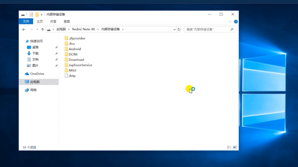298x167 pixels.
Task: Minimize the Explorer window
Action: pyautogui.click(x=210, y=14)
